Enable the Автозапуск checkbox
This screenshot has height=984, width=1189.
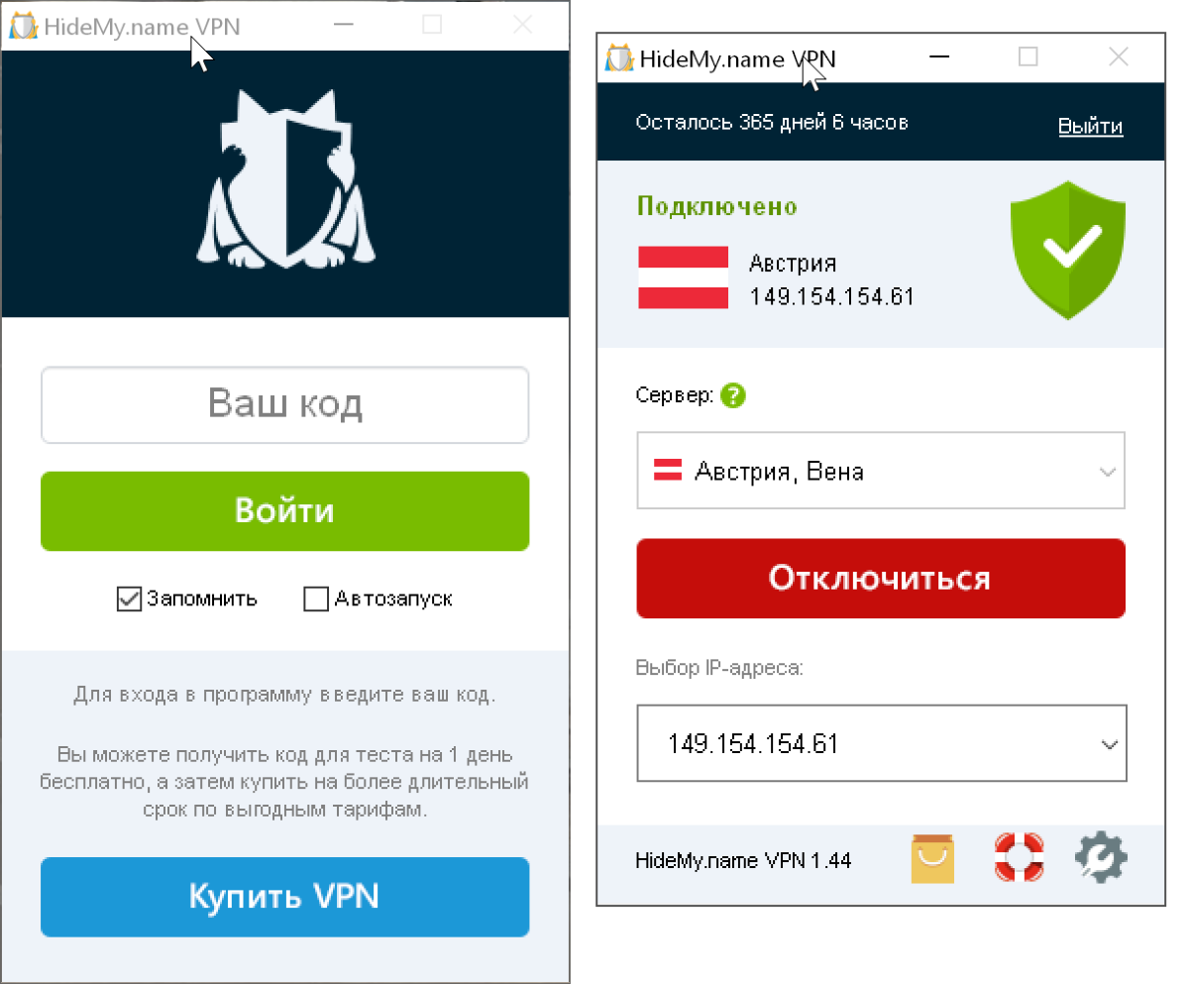pyautogui.click(x=316, y=599)
